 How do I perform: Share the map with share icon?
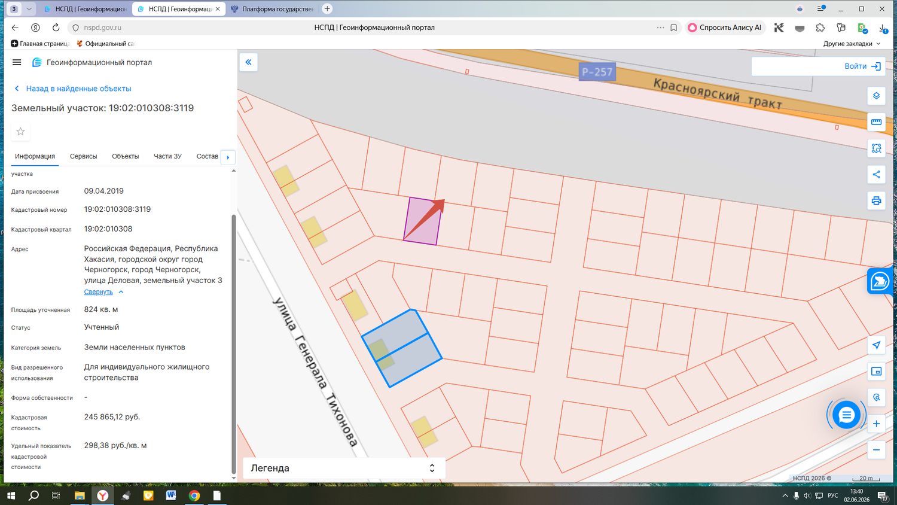pyautogui.click(x=876, y=175)
